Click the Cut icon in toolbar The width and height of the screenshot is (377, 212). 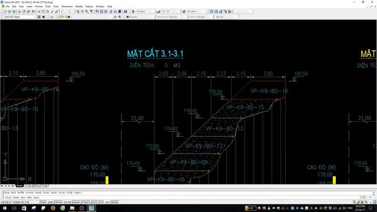[x=38, y=12]
